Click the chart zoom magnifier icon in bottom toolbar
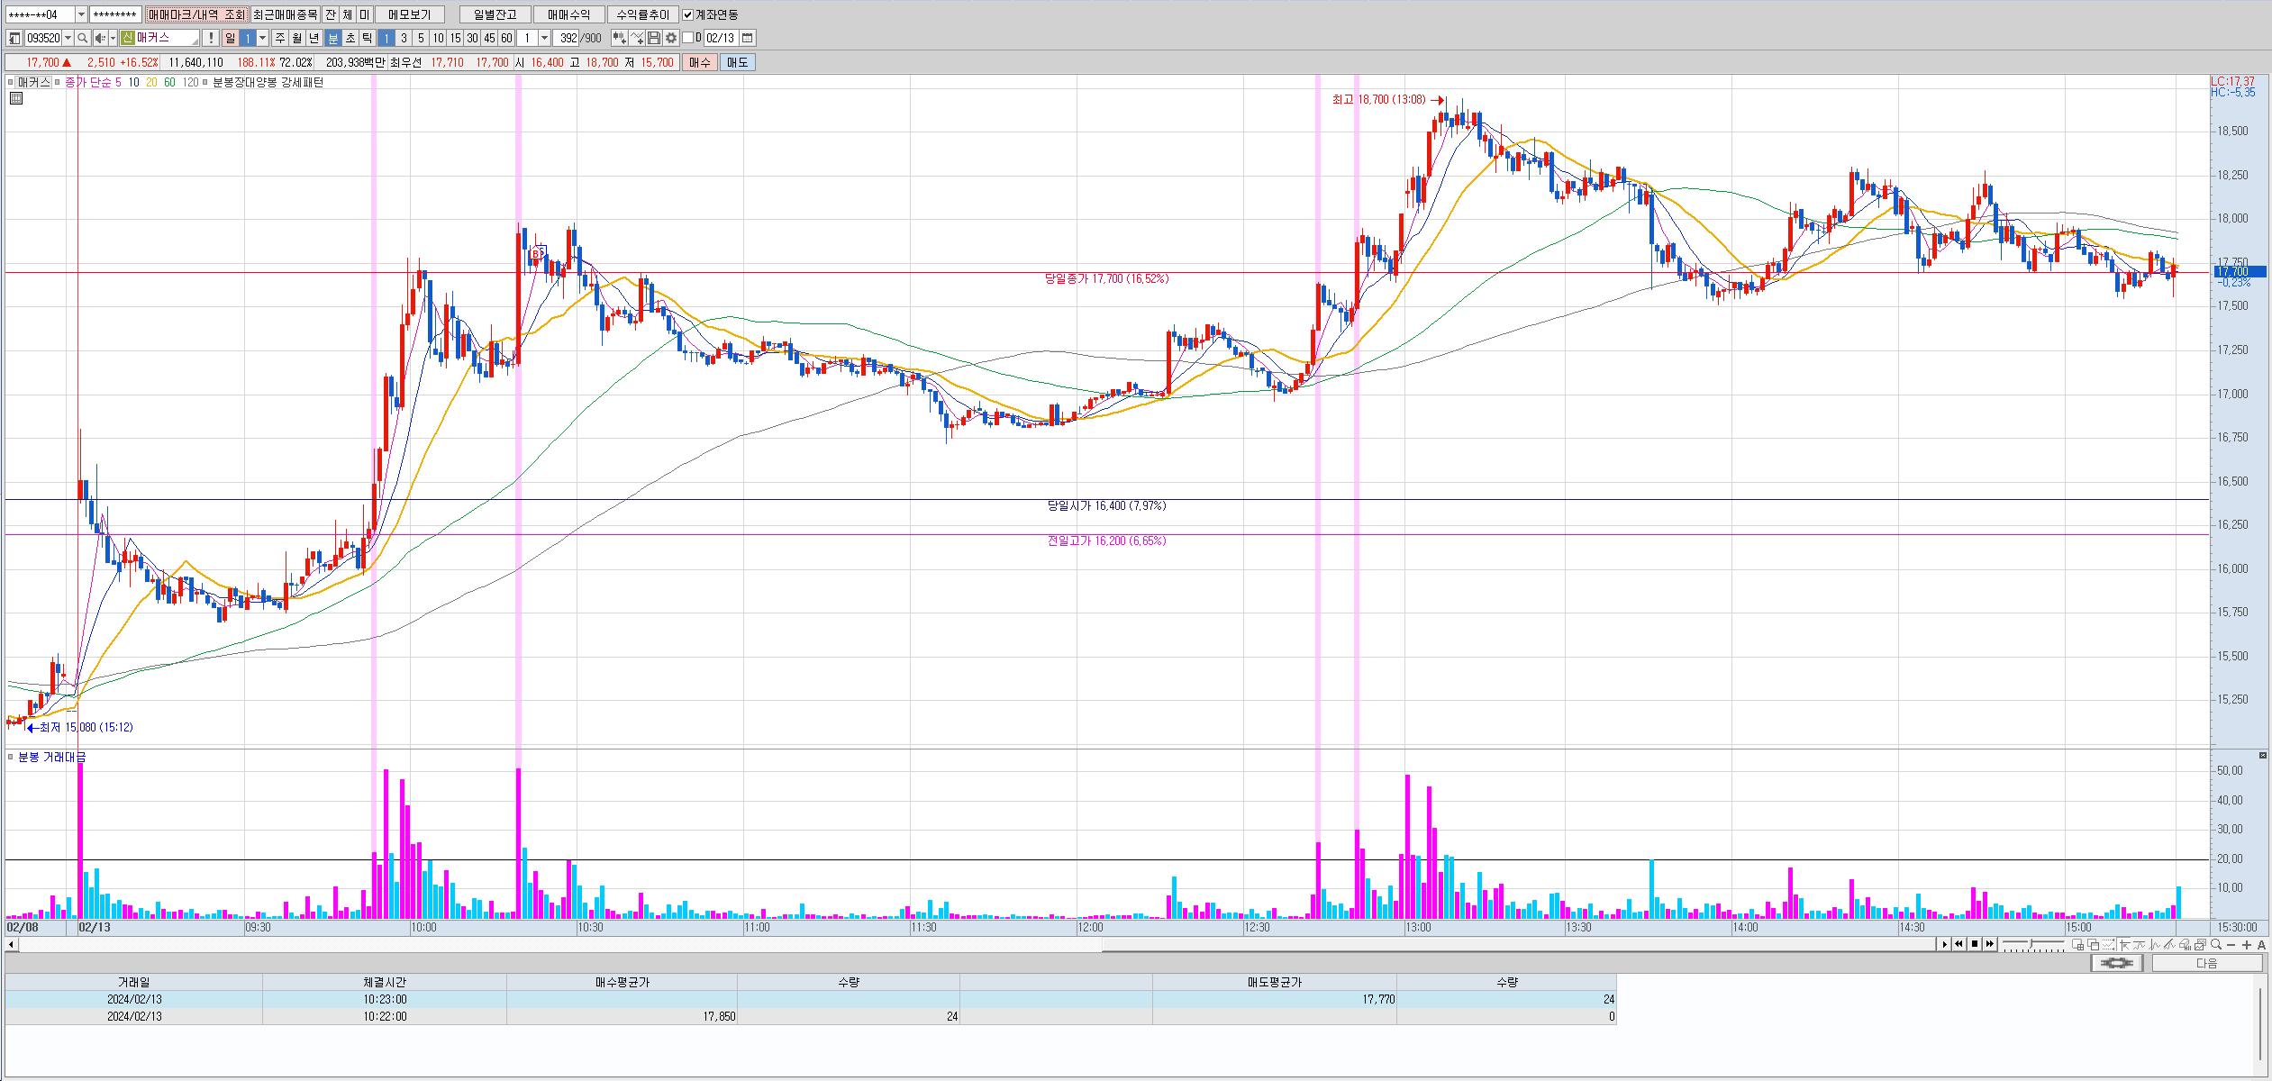Viewport: 2272px width, 1081px height. [x=2215, y=944]
